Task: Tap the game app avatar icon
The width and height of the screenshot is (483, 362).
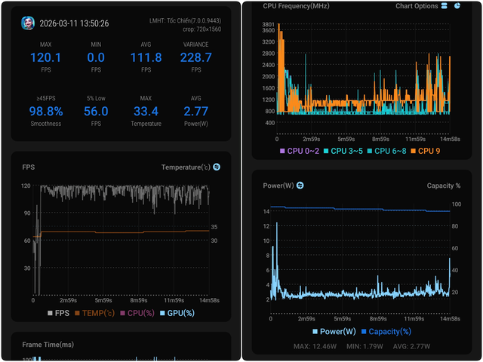Action: tap(28, 23)
